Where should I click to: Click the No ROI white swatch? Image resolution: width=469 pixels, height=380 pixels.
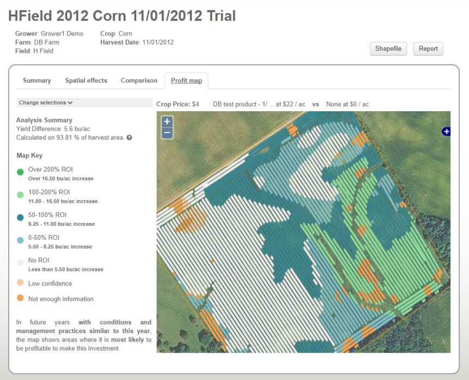(20, 263)
